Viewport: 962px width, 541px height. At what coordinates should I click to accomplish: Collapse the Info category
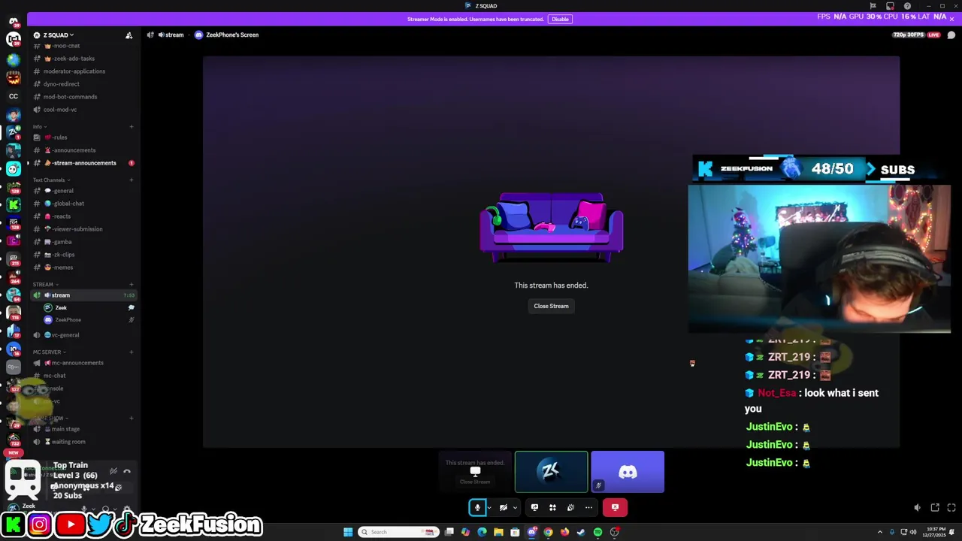tap(39, 126)
